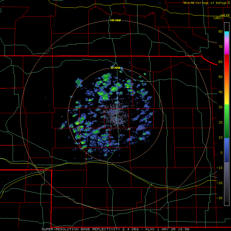
Task: Click the 0 value on the color scale
Action: (222, 153)
